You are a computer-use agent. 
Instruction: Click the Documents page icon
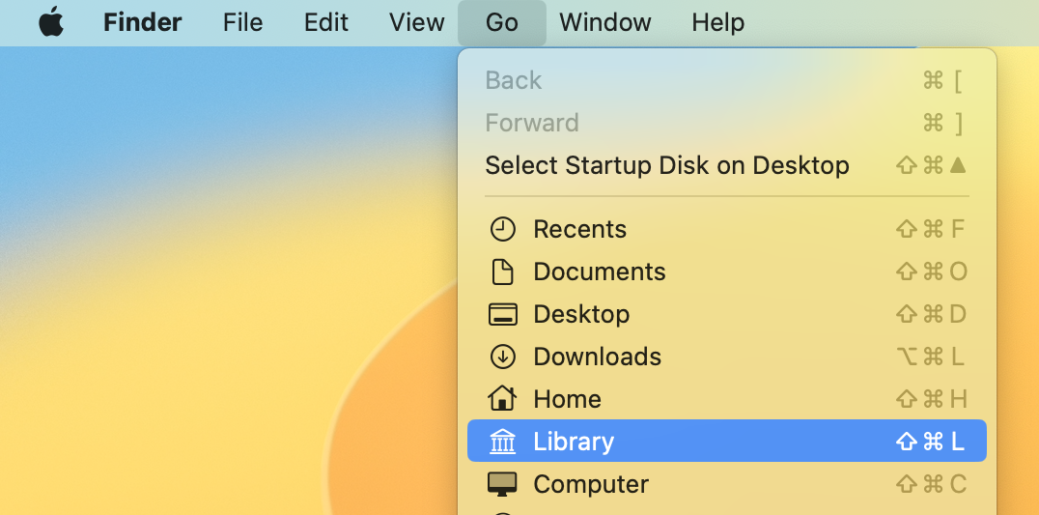pos(503,272)
